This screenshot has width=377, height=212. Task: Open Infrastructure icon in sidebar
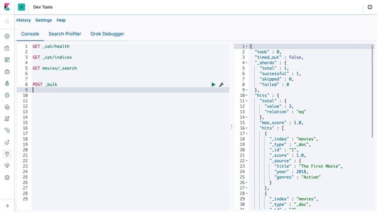click(7, 107)
